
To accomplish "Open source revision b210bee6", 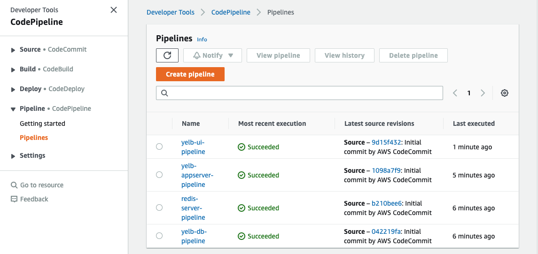I will tap(387, 203).
